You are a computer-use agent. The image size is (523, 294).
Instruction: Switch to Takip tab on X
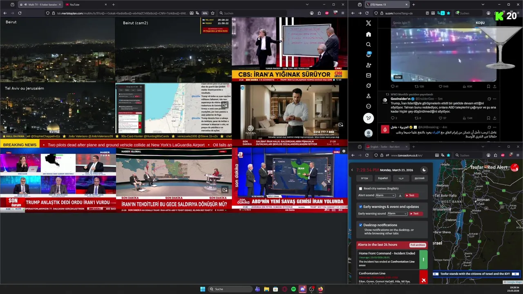pyautogui.click(x=441, y=23)
